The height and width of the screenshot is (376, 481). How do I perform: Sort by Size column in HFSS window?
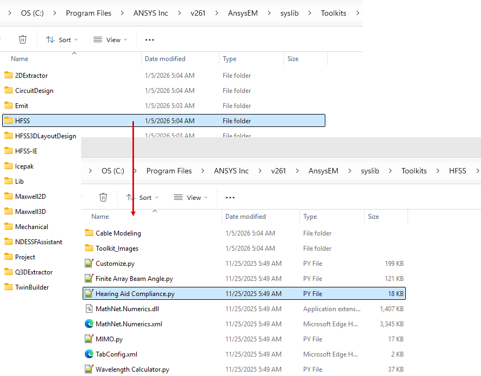[x=373, y=216]
